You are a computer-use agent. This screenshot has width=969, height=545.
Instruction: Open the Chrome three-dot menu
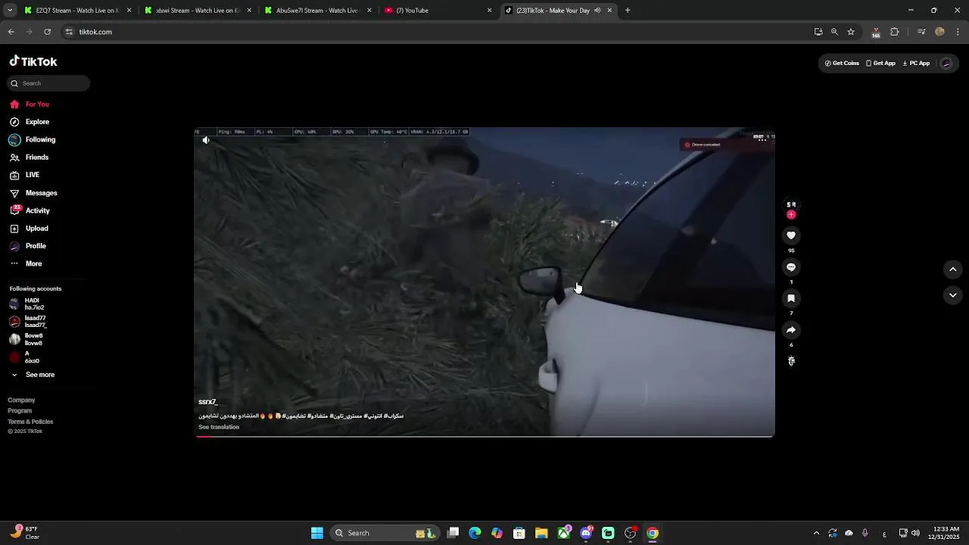tap(958, 32)
